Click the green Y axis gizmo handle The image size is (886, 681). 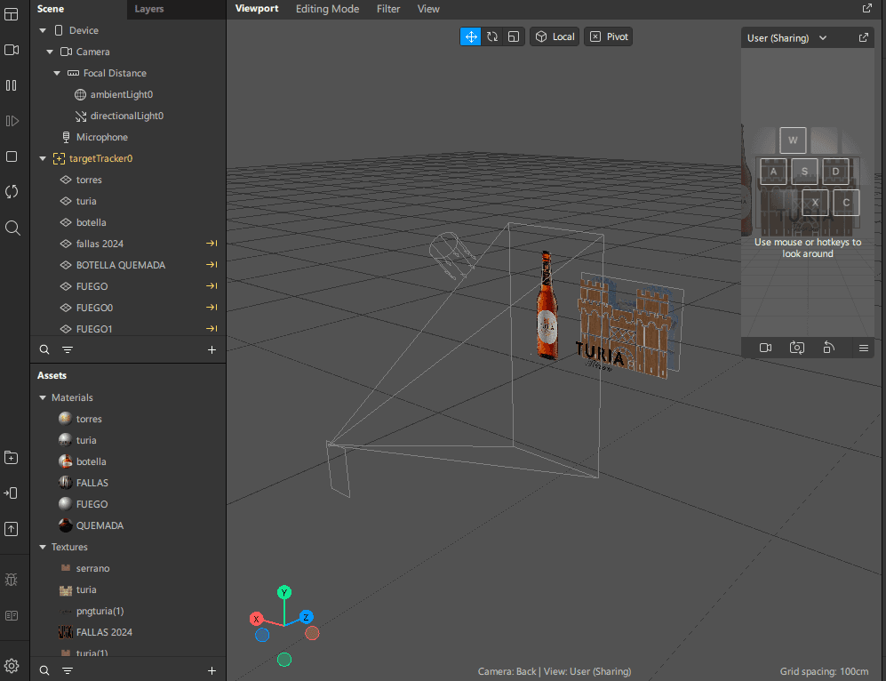(284, 592)
